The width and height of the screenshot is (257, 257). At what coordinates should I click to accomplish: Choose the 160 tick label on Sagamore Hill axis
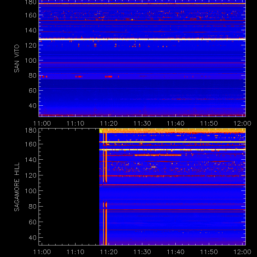pos(31,144)
